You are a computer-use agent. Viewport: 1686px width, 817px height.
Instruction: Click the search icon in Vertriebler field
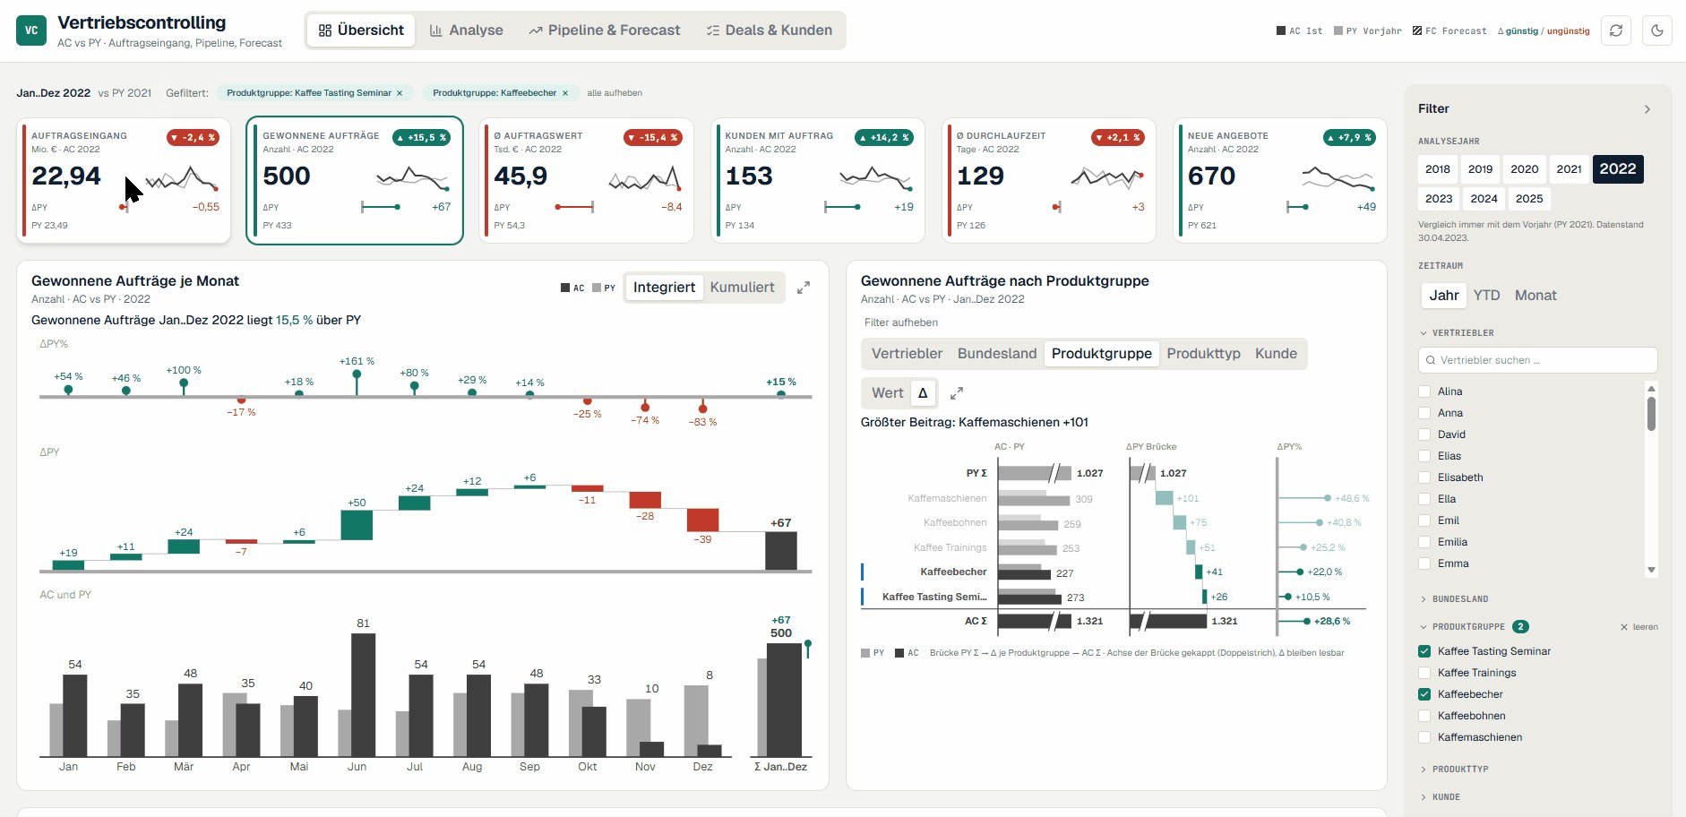pyautogui.click(x=1430, y=360)
